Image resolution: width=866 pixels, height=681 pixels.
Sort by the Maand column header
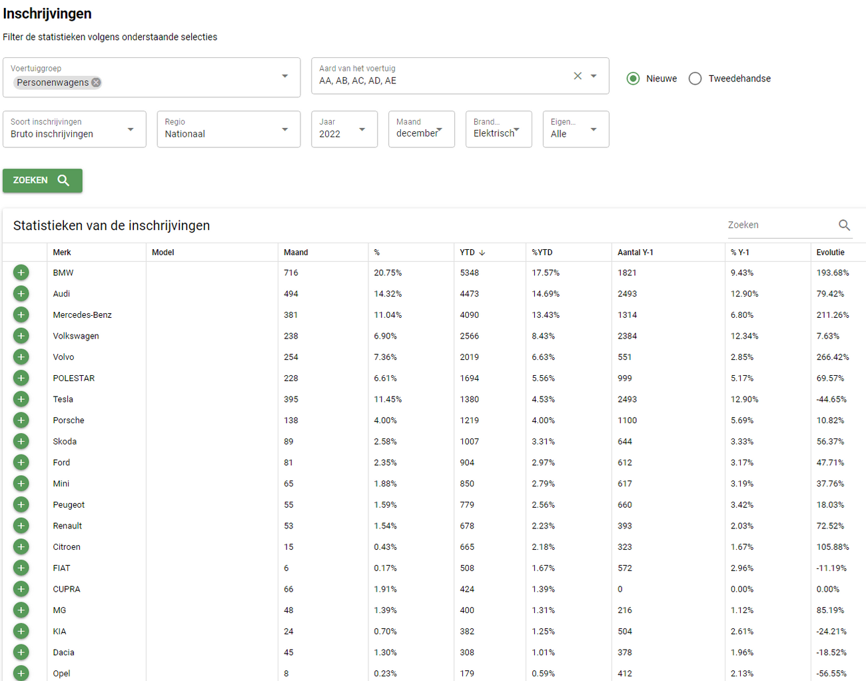coord(296,253)
